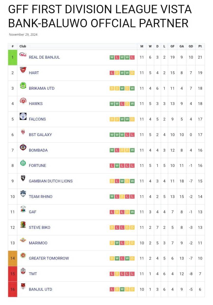Click the Team Rhino club crest
Image resolution: width=213 pixels, height=305 pixels.
point(23,194)
